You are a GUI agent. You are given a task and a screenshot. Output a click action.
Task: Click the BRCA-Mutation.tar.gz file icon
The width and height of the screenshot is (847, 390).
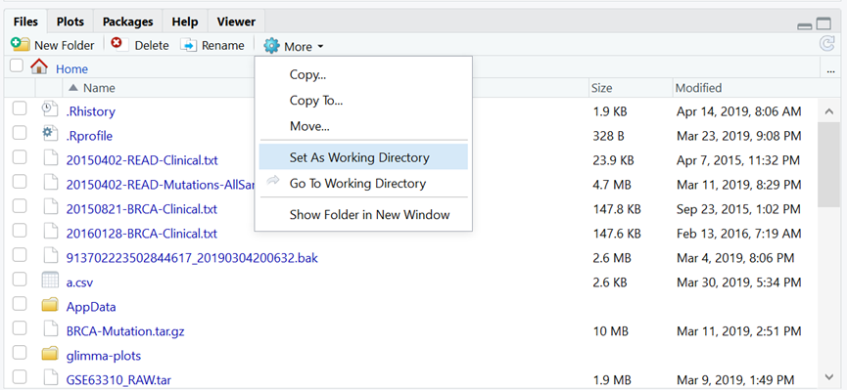tap(50, 329)
